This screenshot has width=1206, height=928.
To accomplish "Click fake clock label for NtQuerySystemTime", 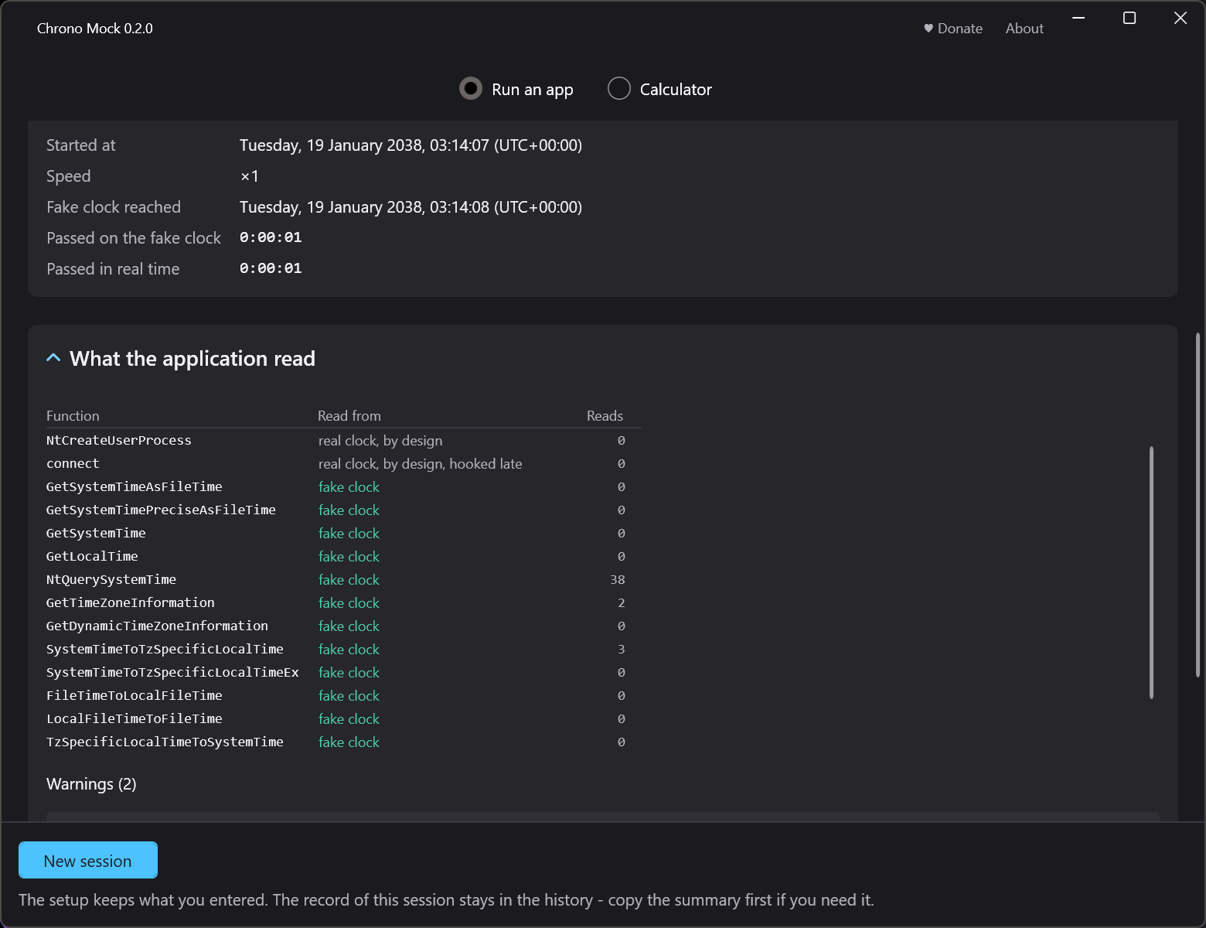I will [349, 579].
